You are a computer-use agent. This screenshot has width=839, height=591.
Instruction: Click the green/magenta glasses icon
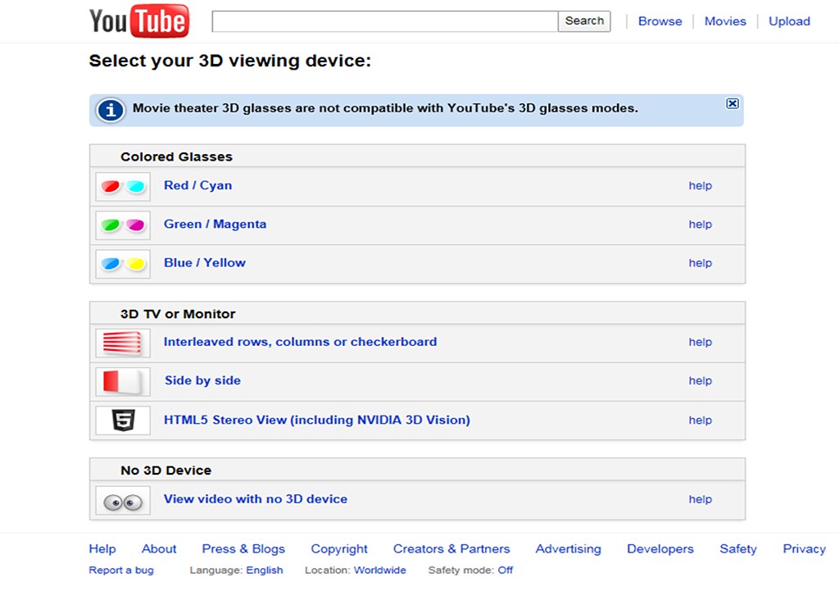pyautogui.click(x=123, y=225)
